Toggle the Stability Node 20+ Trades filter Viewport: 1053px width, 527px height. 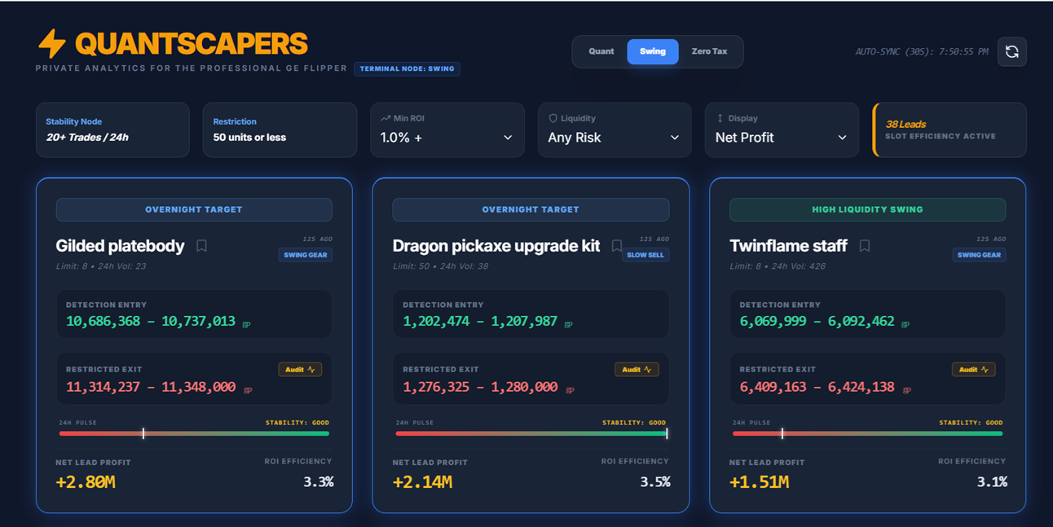(112, 130)
